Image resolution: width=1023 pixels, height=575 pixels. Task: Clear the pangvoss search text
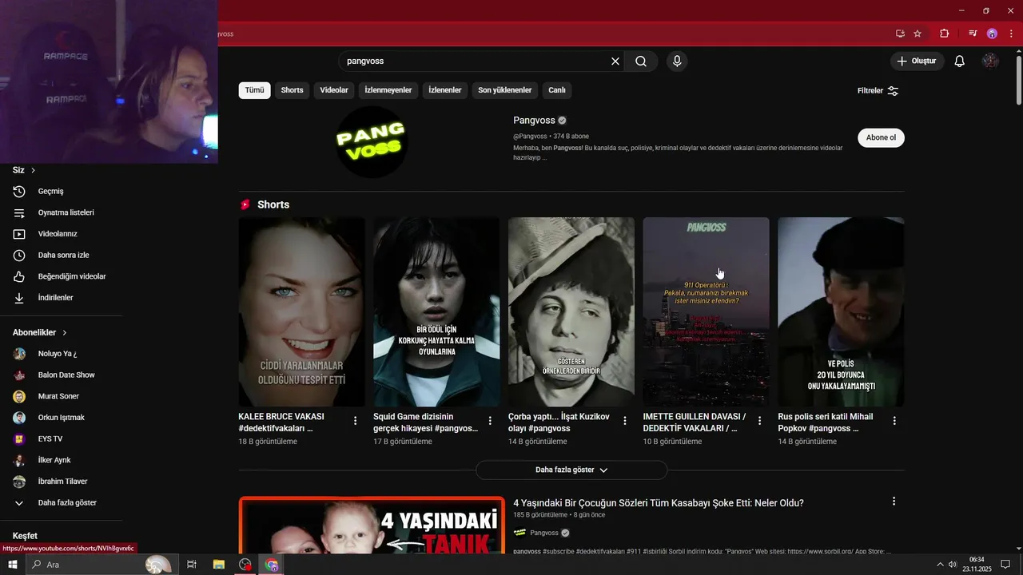coord(615,61)
